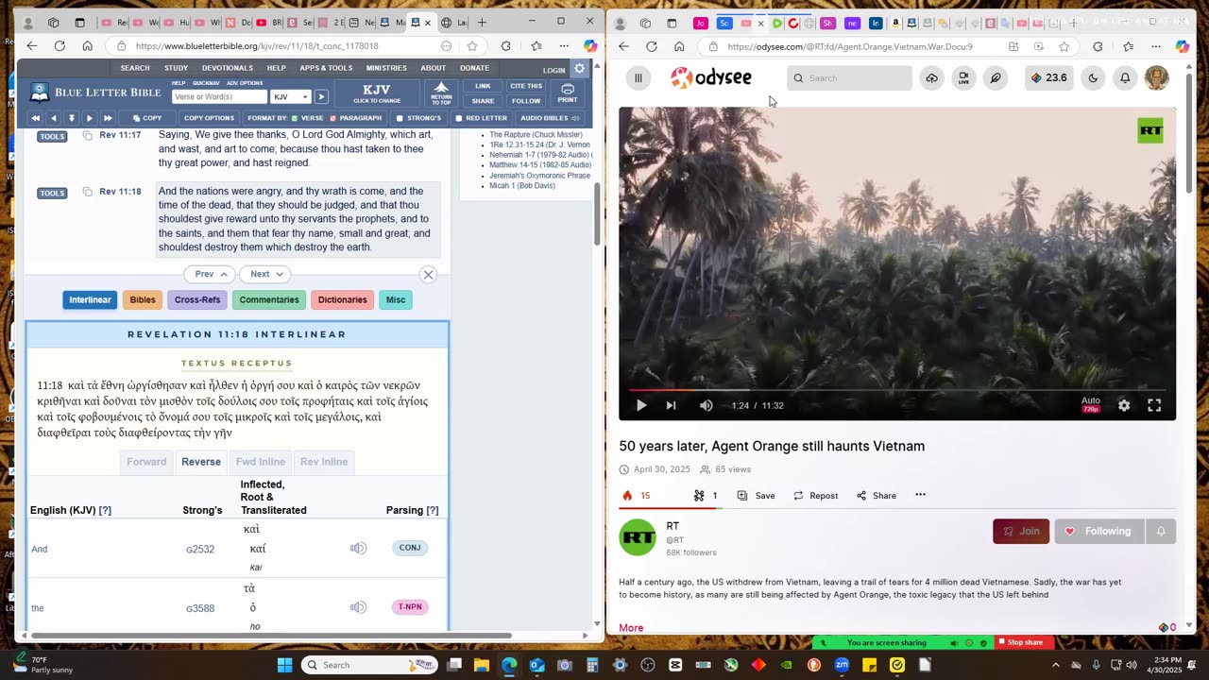Screen dimensions: 1209x680
Task: Click the Odysee publish post feather icon
Action: pos(996,78)
